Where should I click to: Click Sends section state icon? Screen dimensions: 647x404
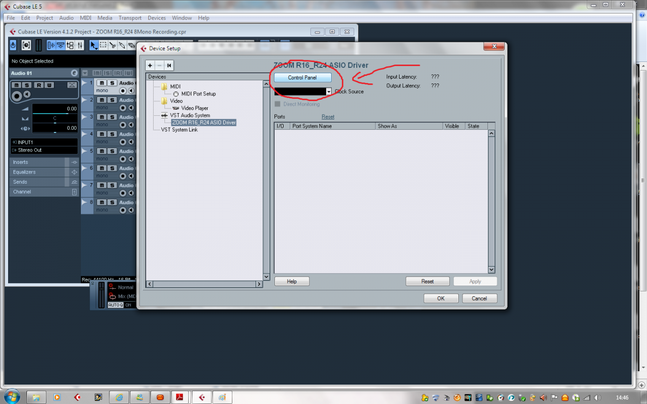(x=74, y=182)
